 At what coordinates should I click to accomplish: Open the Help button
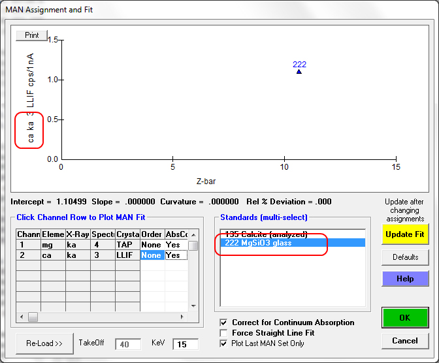[x=405, y=279]
